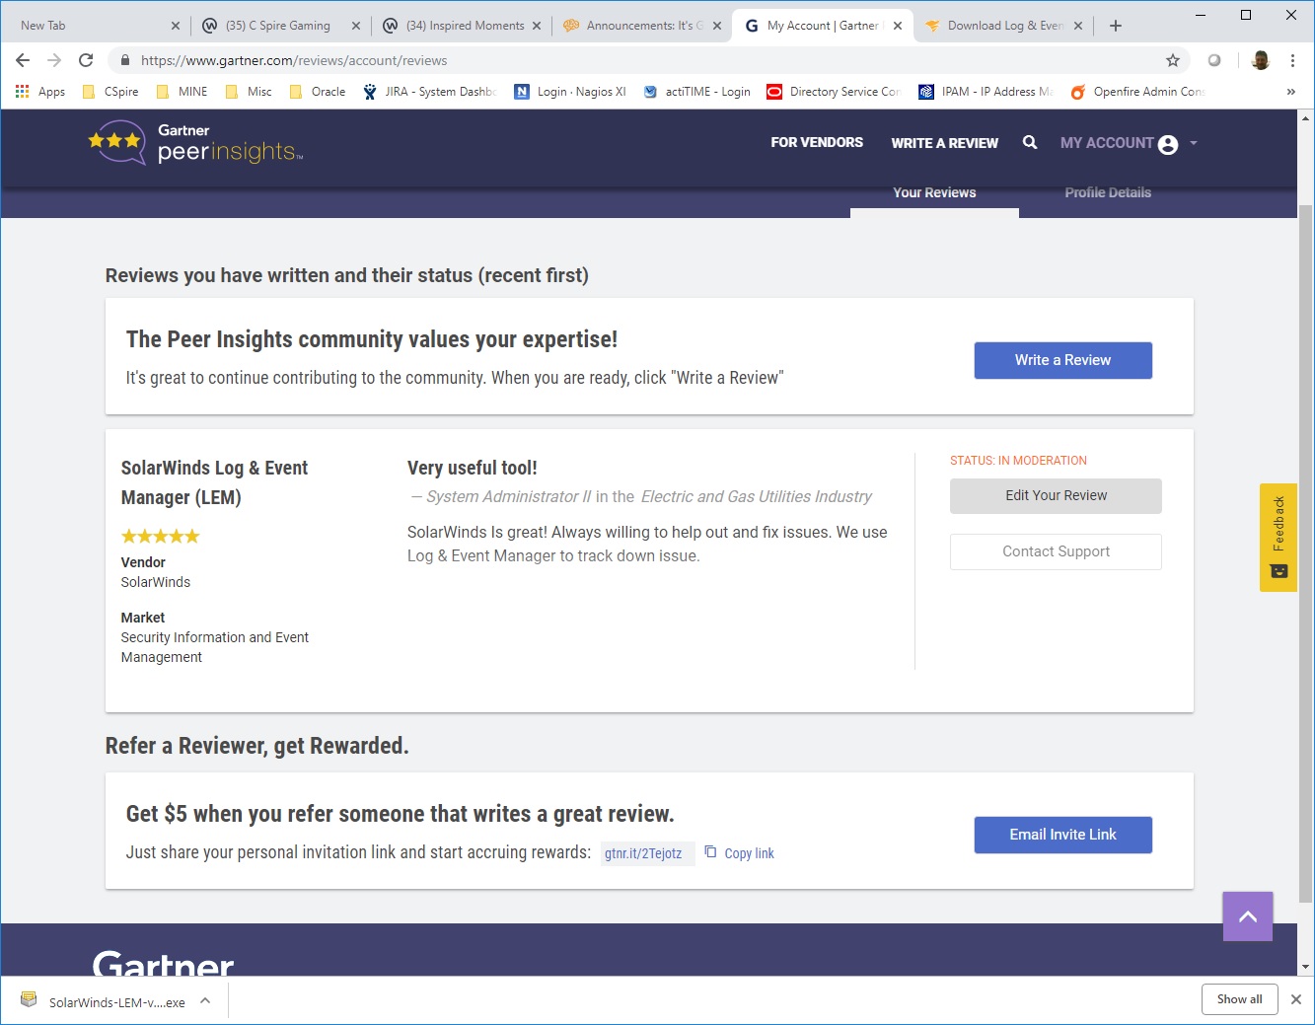
Task: Open the SolarWinds-LEM download options chevron
Action: point(205,999)
